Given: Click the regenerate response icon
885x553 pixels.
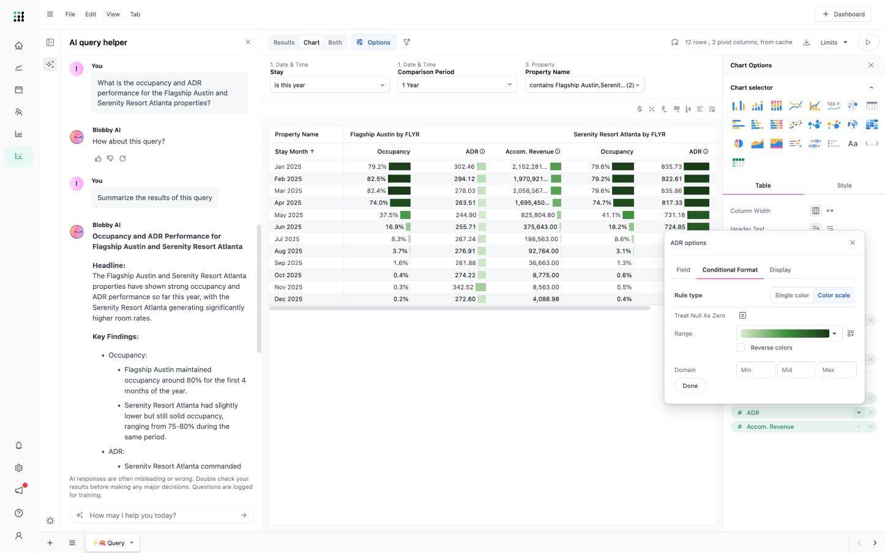Looking at the screenshot, I should 122,158.
